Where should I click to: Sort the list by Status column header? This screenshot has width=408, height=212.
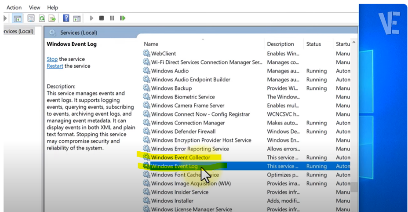[x=313, y=44]
